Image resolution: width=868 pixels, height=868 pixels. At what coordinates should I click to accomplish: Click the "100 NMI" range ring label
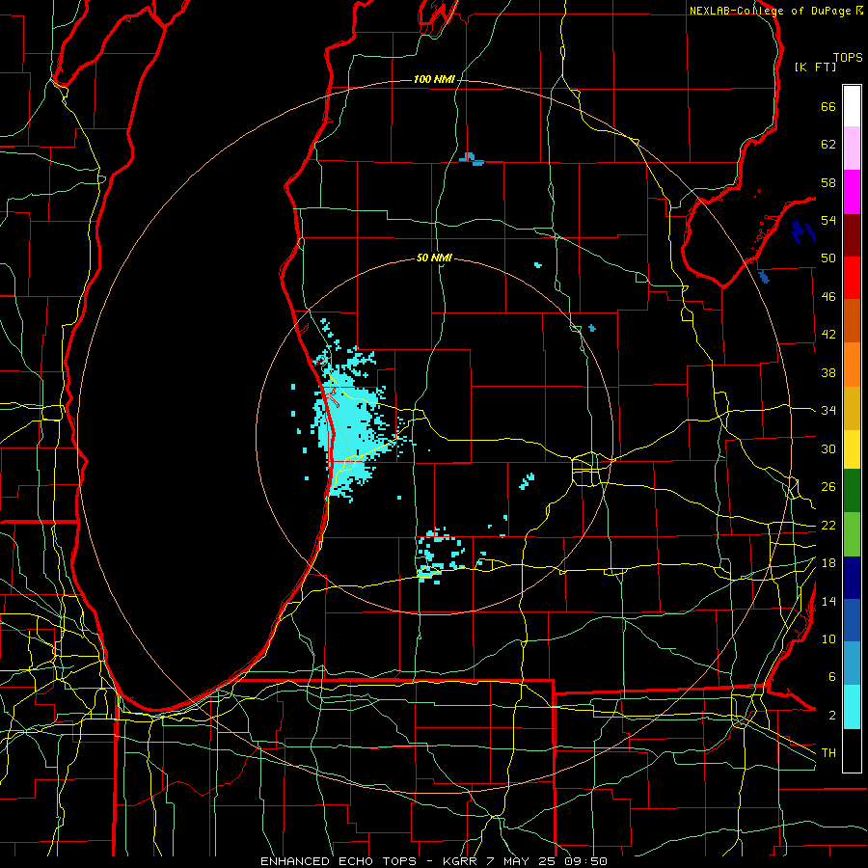click(x=434, y=80)
